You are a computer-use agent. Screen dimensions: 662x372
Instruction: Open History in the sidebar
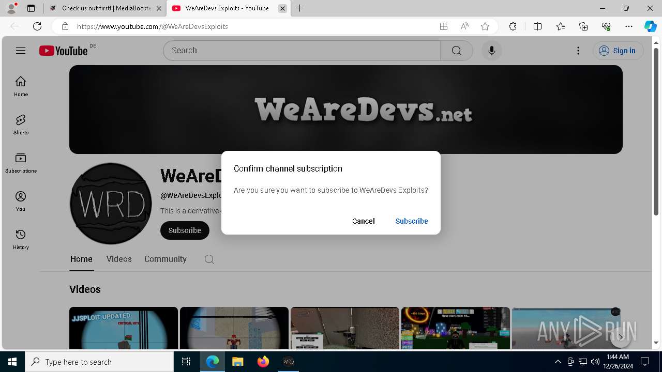tap(21, 239)
